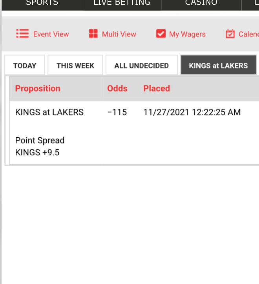The height and width of the screenshot is (284, 259).
Task: Go to LIVE BETTING in the top navigation
Action: click(122, 3)
